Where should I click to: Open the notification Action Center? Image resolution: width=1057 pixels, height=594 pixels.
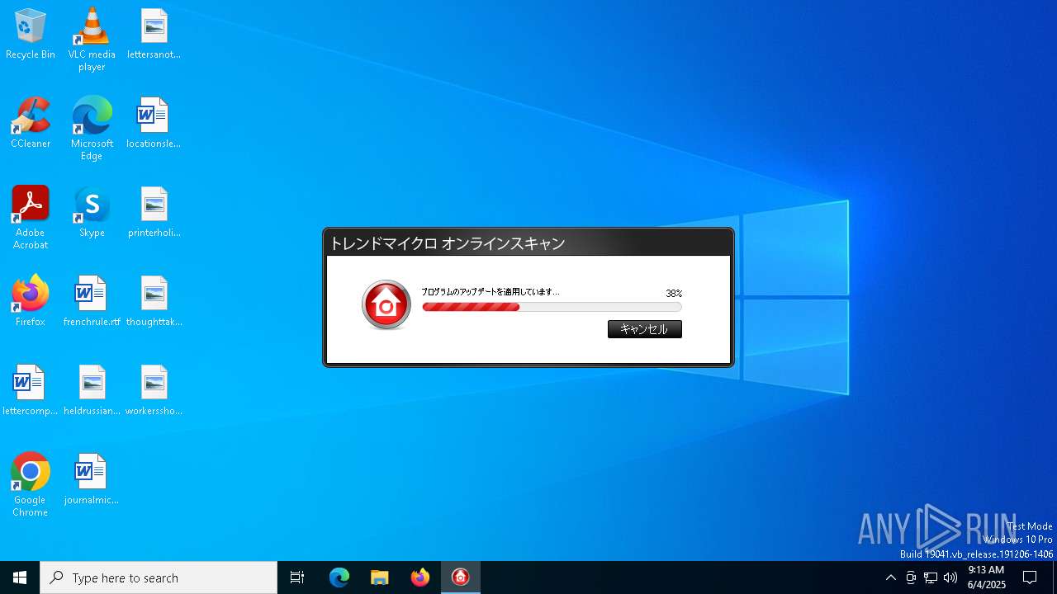tap(1030, 577)
